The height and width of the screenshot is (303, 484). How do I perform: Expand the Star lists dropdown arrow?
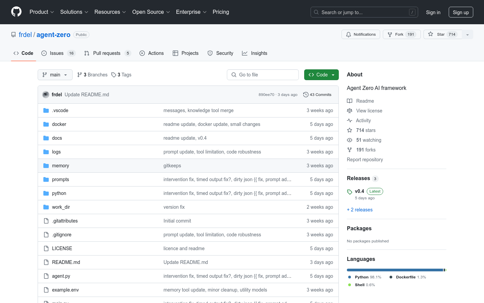tap(467, 34)
